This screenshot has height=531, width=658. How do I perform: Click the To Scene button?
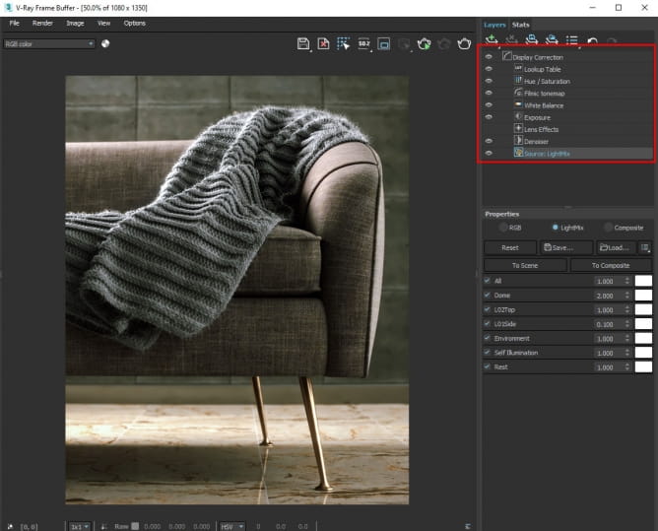pos(525,266)
